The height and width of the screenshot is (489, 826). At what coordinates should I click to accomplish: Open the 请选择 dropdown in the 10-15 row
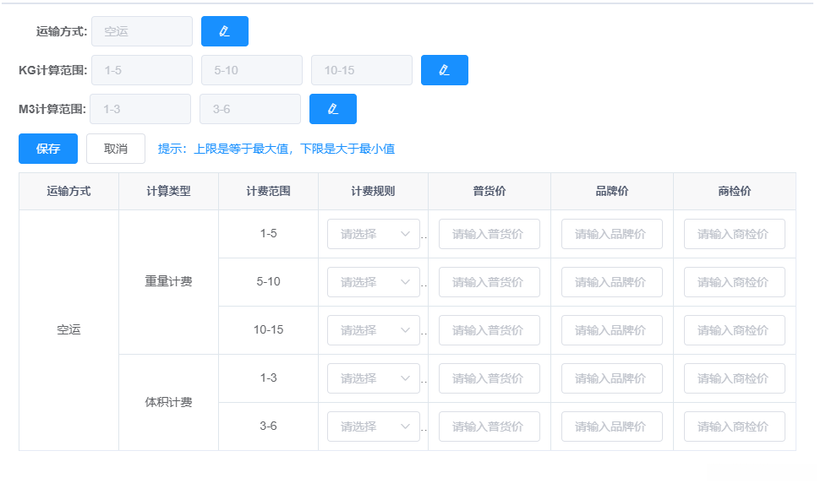[373, 329]
